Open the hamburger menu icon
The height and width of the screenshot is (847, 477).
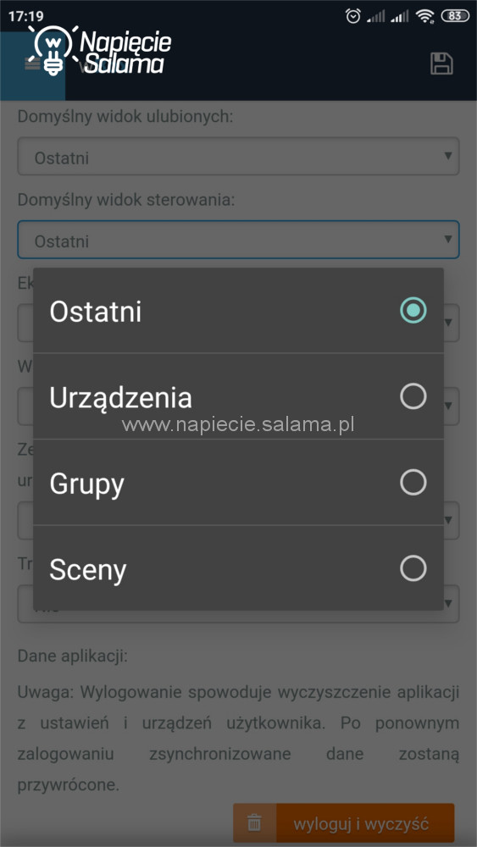(x=30, y=64)
